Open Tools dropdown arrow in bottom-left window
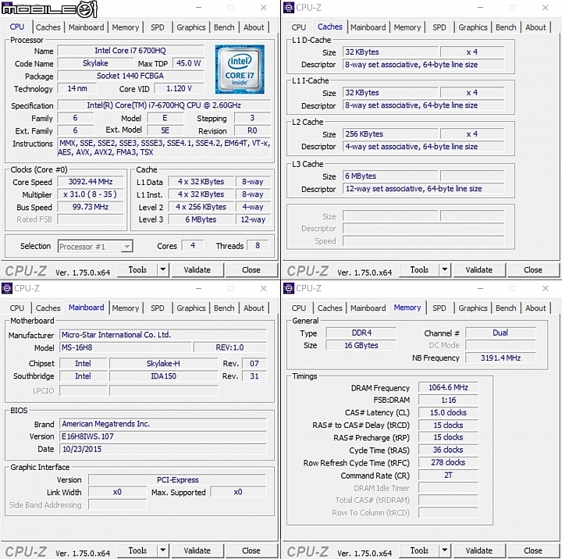 coord(162,550)
